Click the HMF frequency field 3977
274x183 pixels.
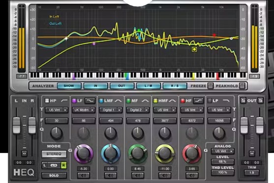165,121
